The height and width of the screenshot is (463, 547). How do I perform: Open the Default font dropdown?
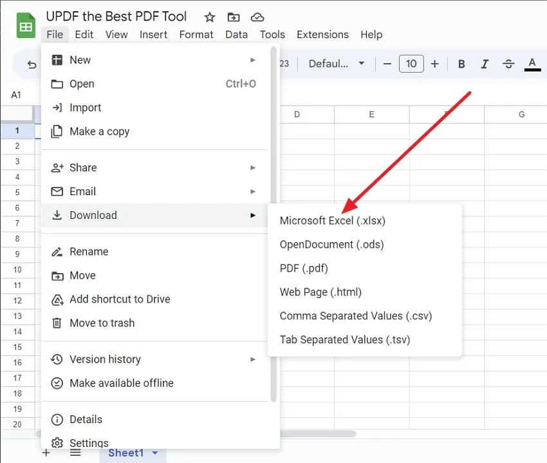click(x=337, y=64)
